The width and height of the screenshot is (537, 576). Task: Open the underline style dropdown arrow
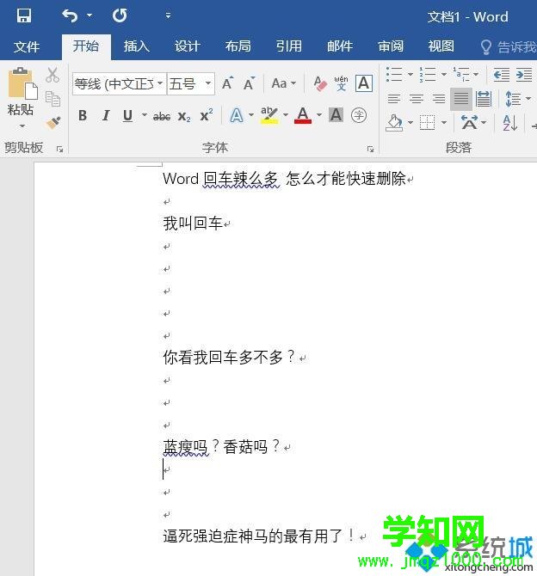click(x=145, y=115)
